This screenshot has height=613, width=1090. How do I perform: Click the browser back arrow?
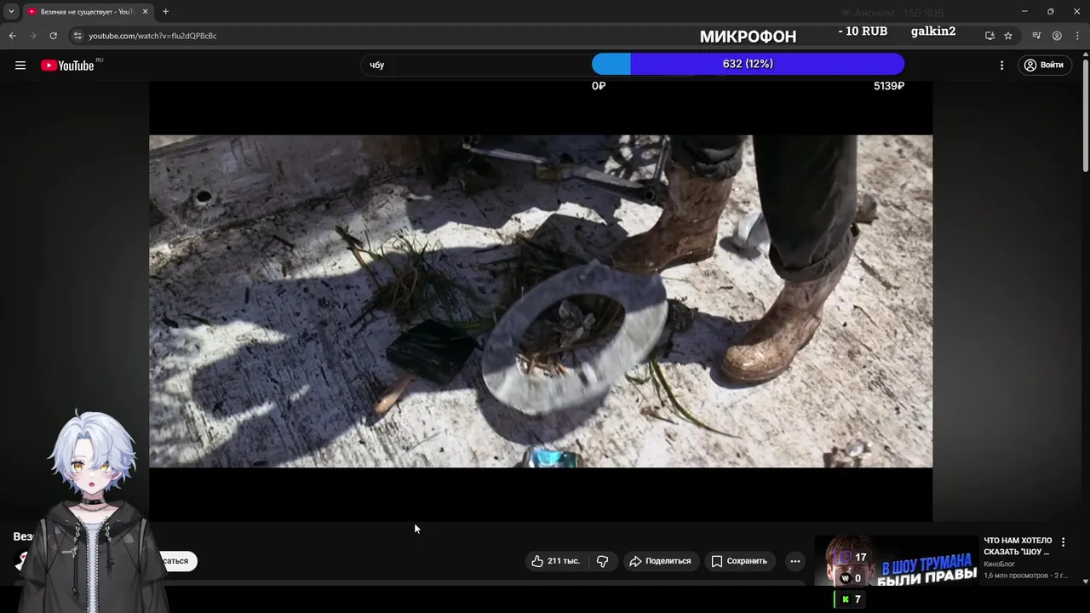coord(12,36)
